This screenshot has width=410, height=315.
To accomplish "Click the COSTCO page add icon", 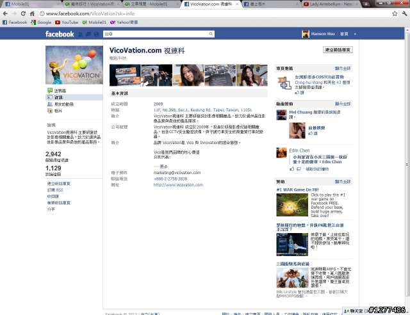I will coord(284,83).
